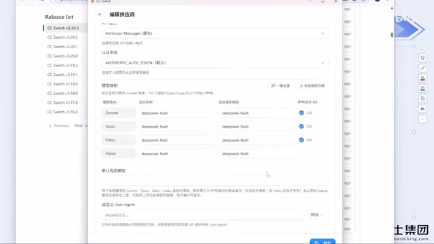Click the Sonnet model role label

click(x=119, y=113)
